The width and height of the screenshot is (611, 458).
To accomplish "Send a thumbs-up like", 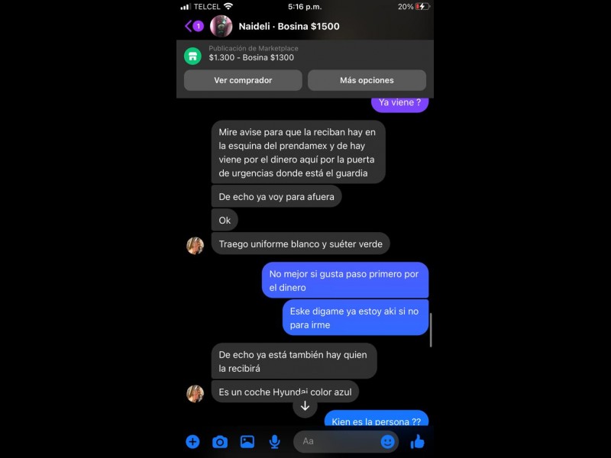I will click(x=417, y=442).
